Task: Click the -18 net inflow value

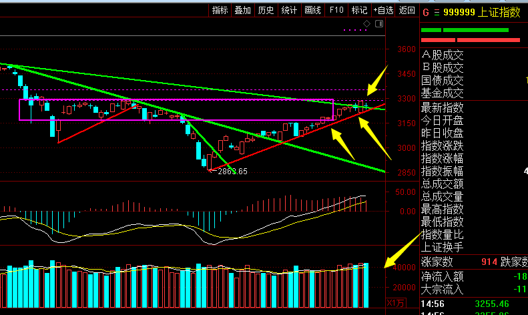Action: click(520, 277)
